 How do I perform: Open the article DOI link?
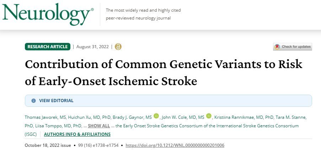tap(175, 145)
